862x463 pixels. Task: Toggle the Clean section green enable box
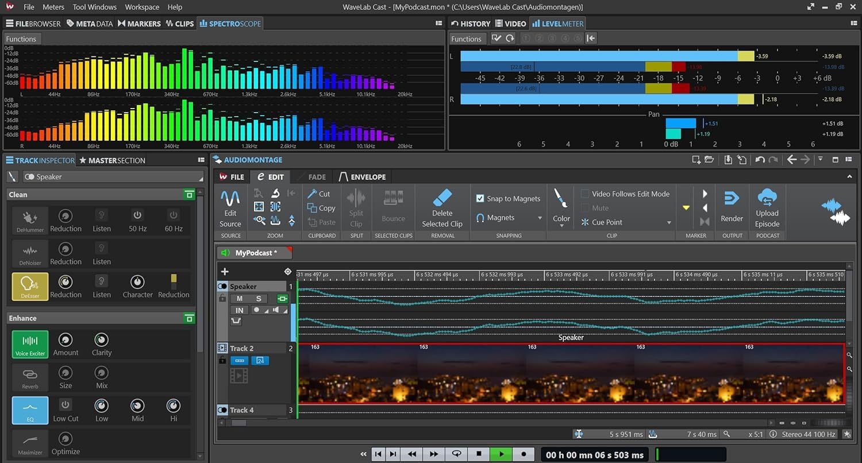[x=190, y=195]
